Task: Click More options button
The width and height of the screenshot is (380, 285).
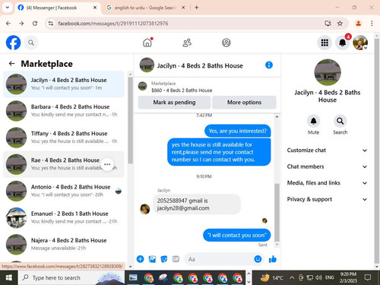Action: (x=244, y=103)
